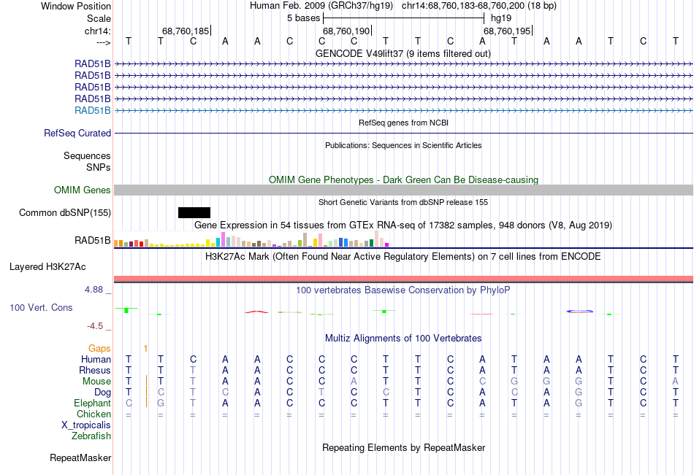Click the Window Position label
The height and width of the screenshot is (475, 694).
coord(76,6)
